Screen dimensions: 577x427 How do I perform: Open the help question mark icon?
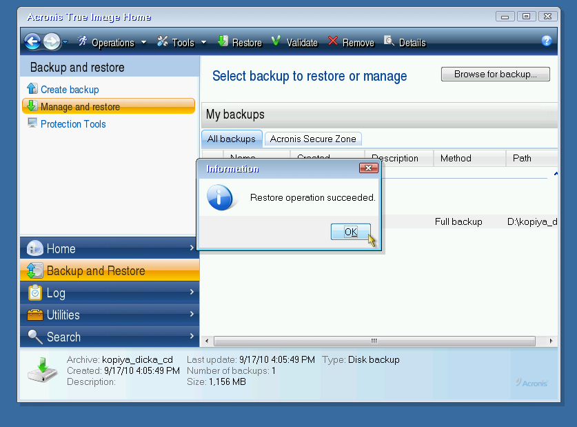547,41
